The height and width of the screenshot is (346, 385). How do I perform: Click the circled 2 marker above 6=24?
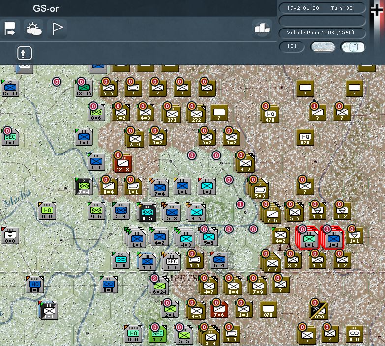tap(154, 278)
